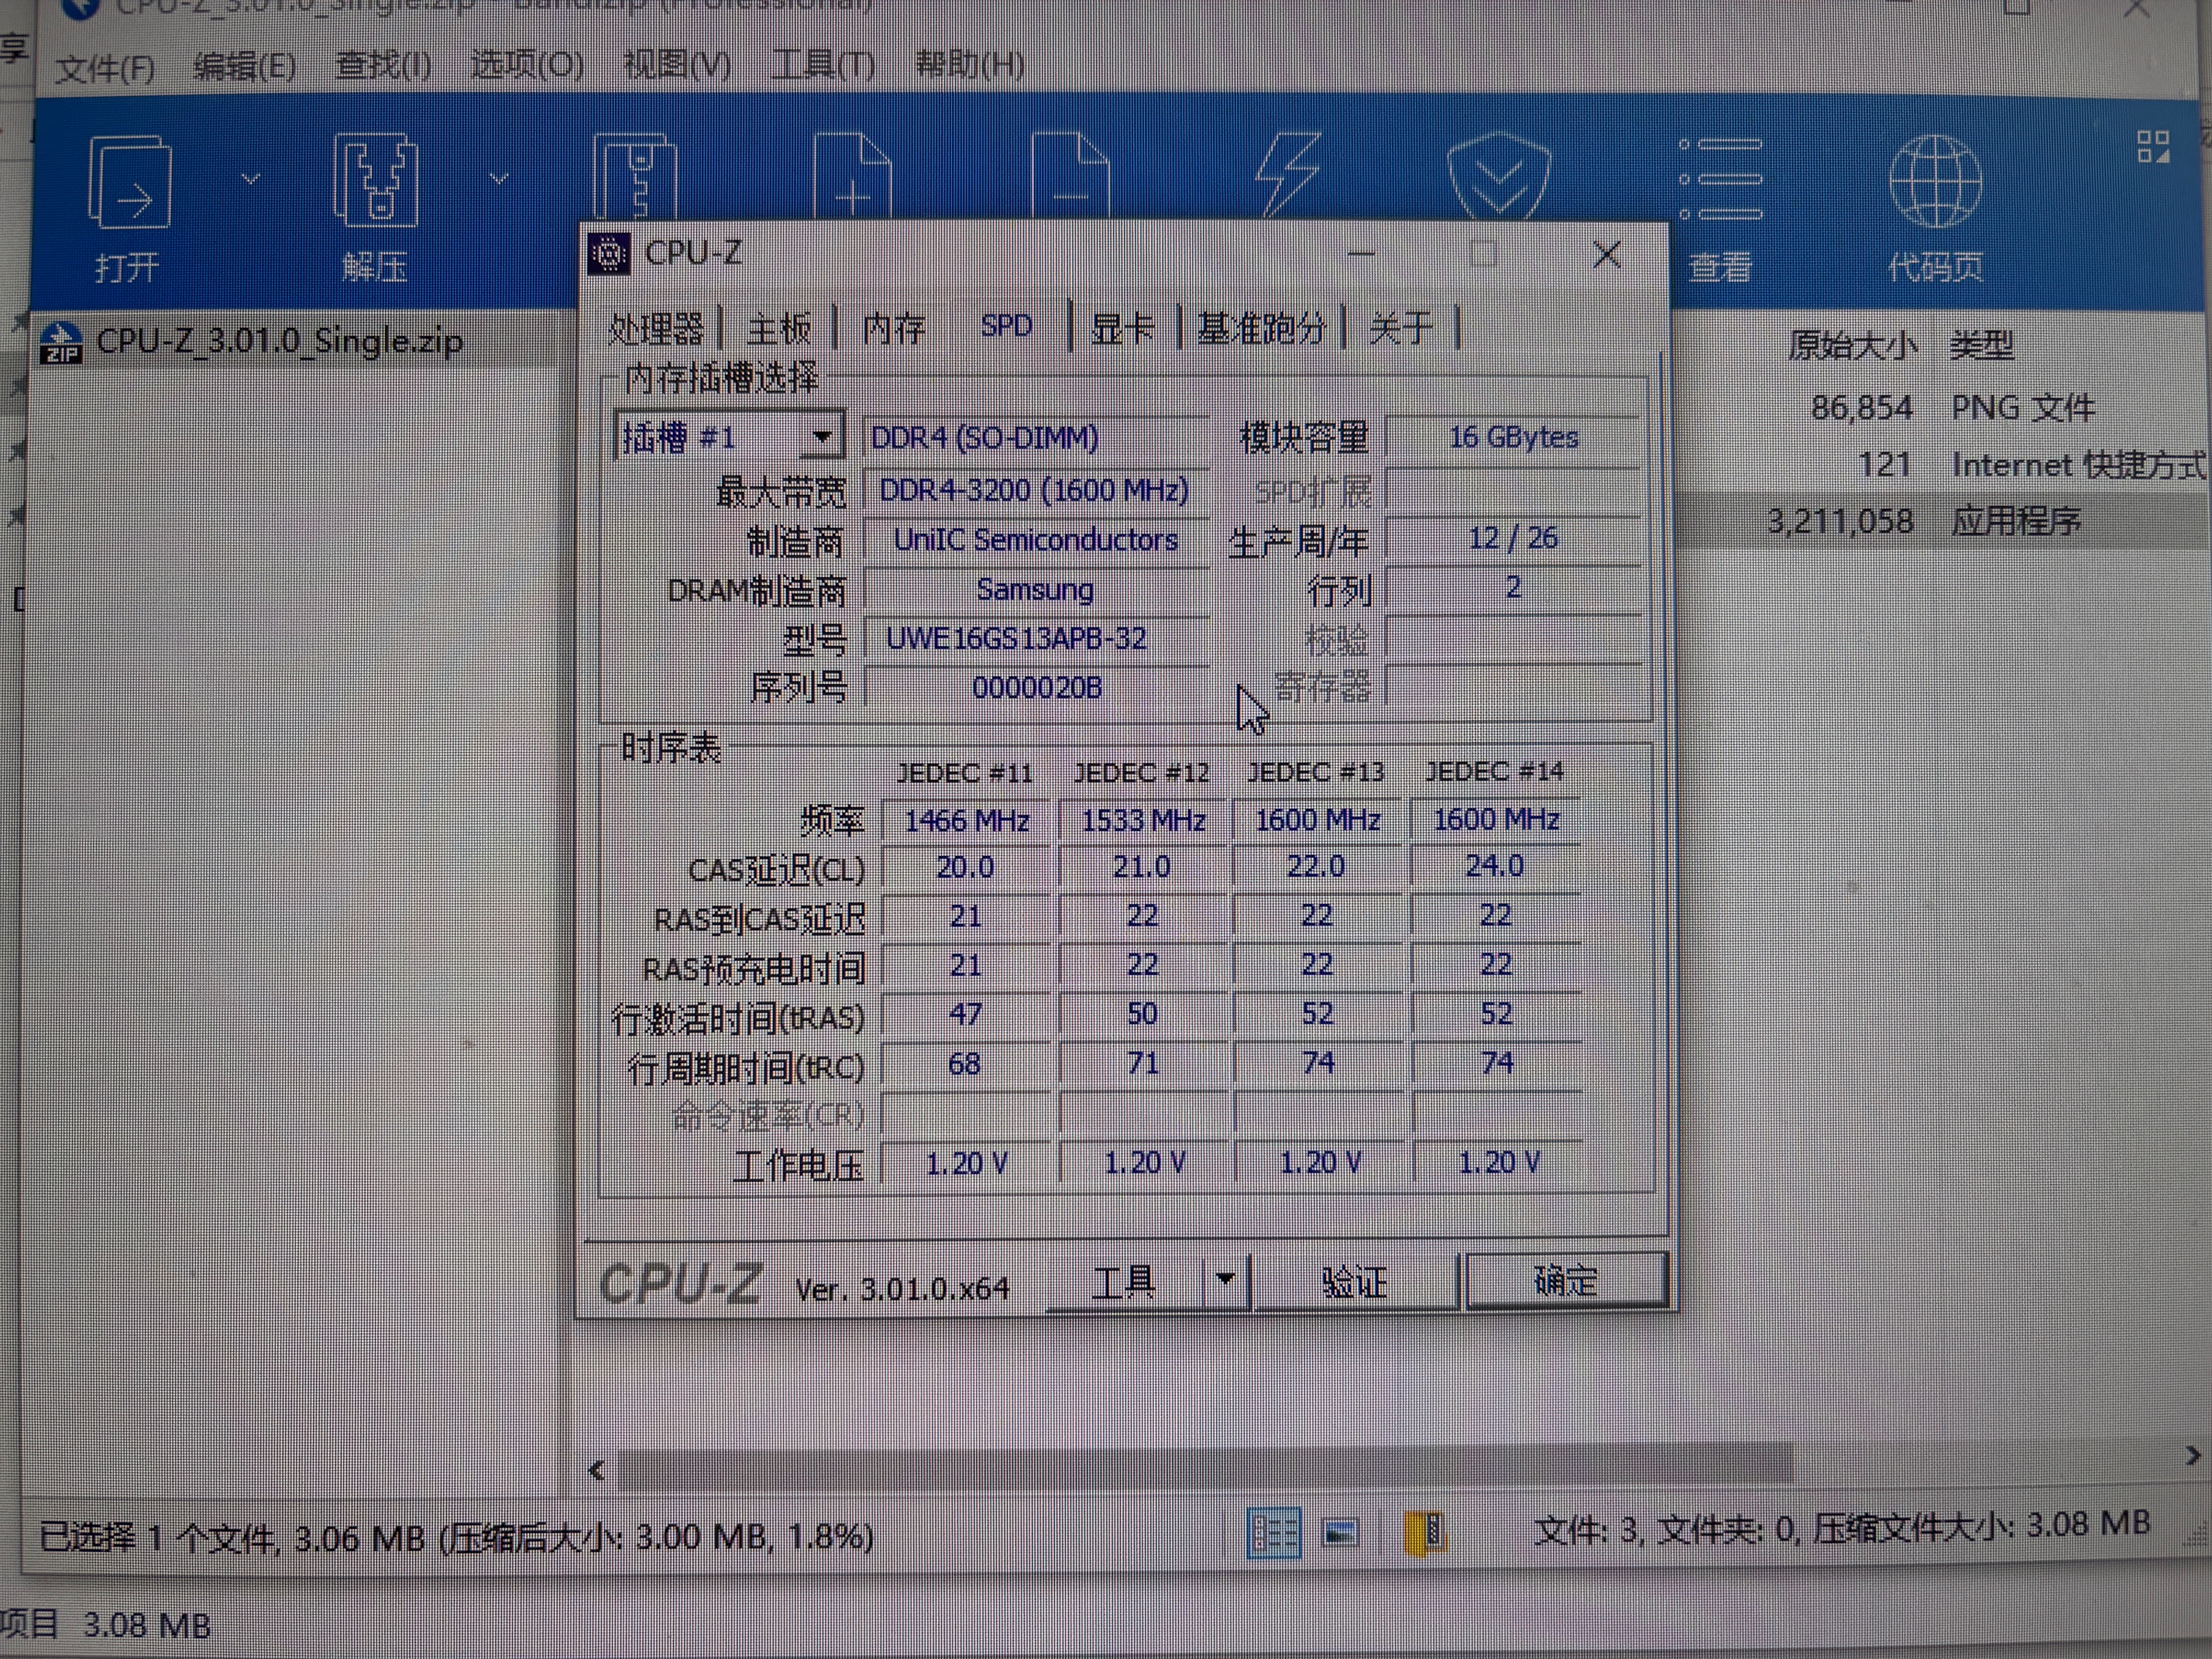The height and width of the screenshot is (1659, 2212).
Task: Switch to the 基准跑分 tab in CPU-Z
Action: pos(1261,328)
